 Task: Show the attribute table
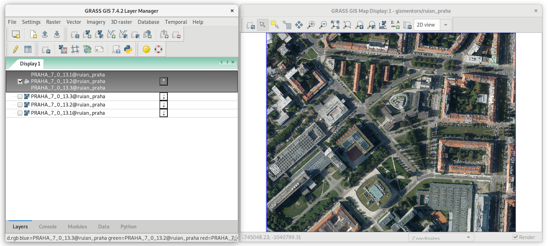[28, 50]
